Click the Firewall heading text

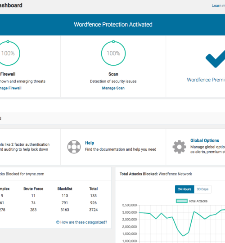tap(8, 74)
